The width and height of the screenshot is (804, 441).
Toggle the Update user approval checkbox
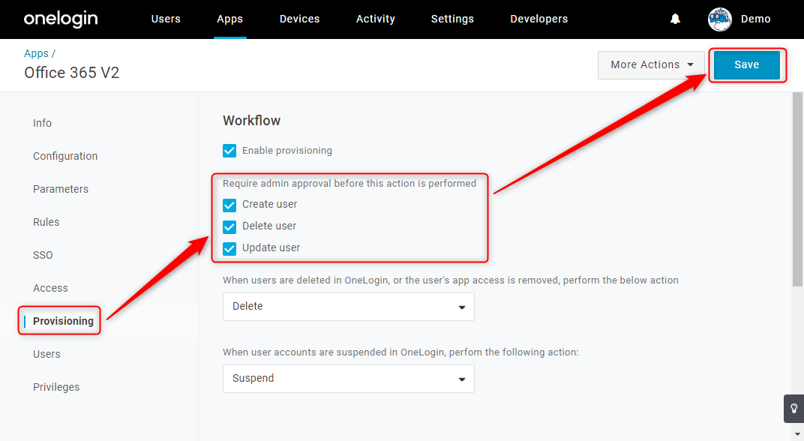click(229, 249)
